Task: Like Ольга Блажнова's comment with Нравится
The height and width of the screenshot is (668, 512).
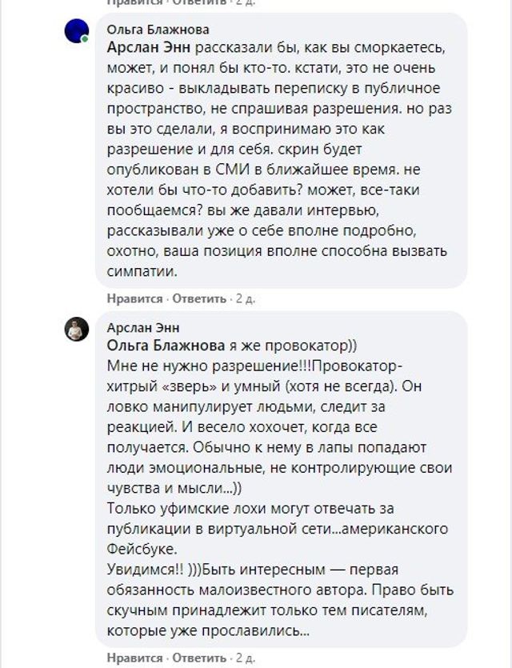Action: pyautogui.click(x=134, y=298)
